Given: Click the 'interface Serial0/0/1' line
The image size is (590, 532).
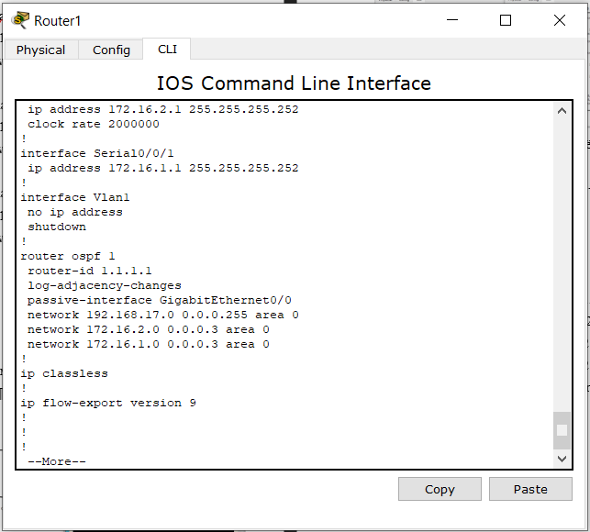Looking at the screenshot, I should click(x=97, y=153).
